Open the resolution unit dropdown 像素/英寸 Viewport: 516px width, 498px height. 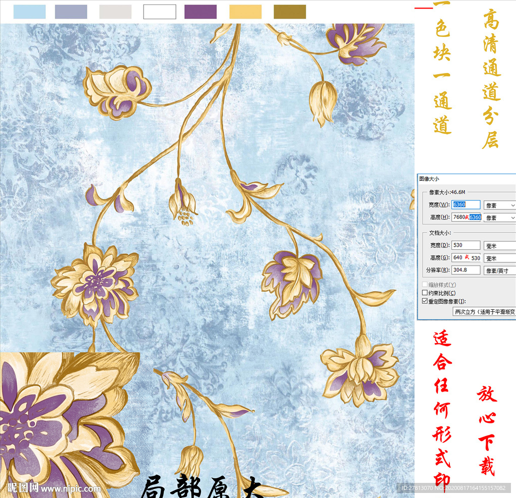coord(499,271)
